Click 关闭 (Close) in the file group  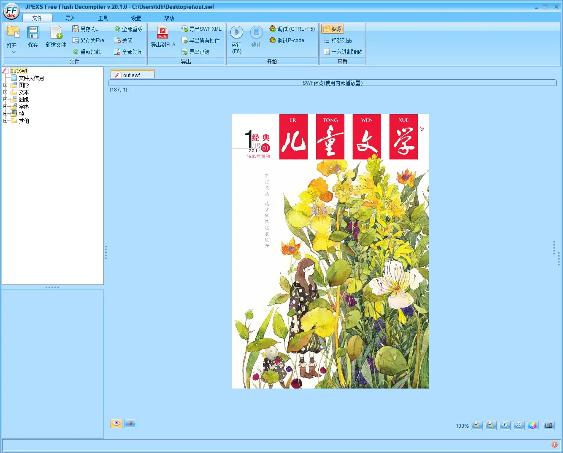point(123,40)
